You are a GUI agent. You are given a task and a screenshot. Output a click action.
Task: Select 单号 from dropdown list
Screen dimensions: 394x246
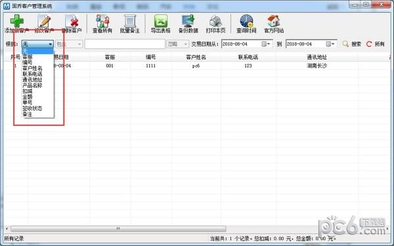point(37,103)
